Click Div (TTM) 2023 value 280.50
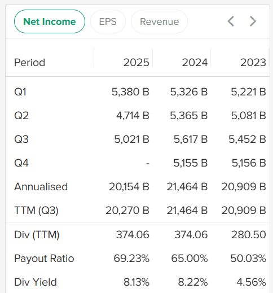Viewport: 273px width, 293px height. coord(249,235)
